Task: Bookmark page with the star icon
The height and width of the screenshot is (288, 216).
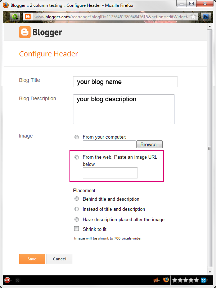Action: [193, 17]
